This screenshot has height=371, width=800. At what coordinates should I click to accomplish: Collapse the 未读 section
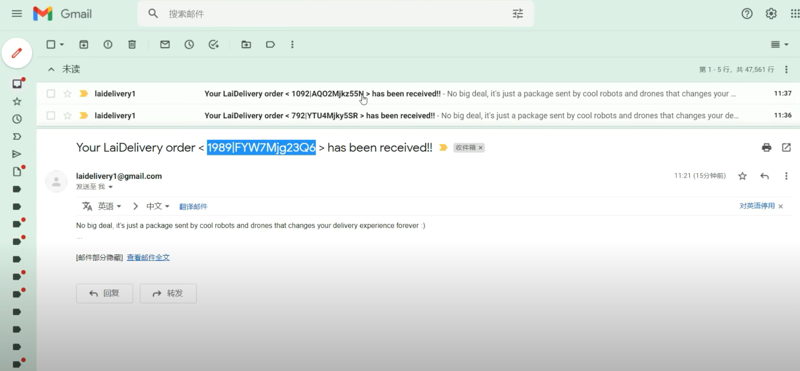[51, 69]
